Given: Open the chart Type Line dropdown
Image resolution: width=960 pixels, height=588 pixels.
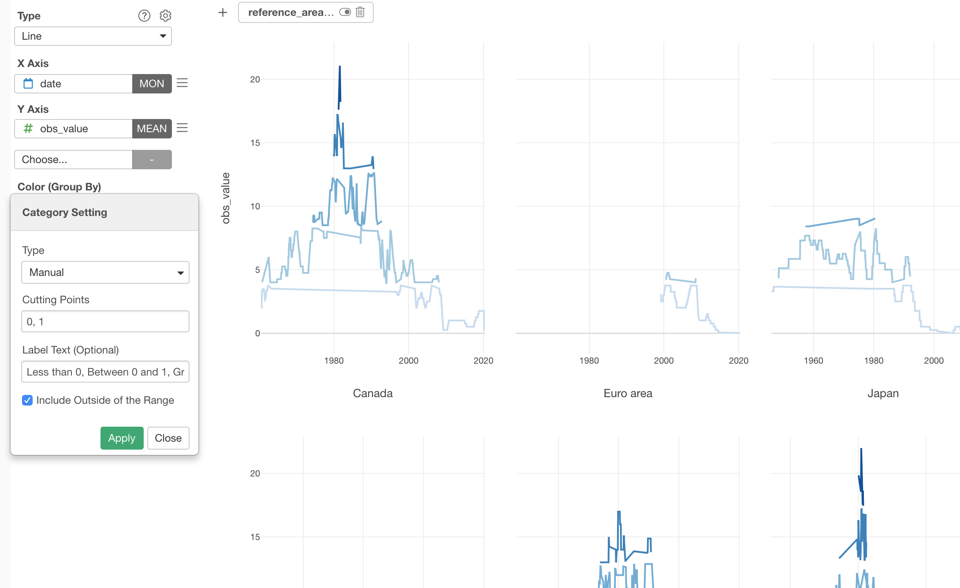Looking at the screenshot, I should 93,36.
